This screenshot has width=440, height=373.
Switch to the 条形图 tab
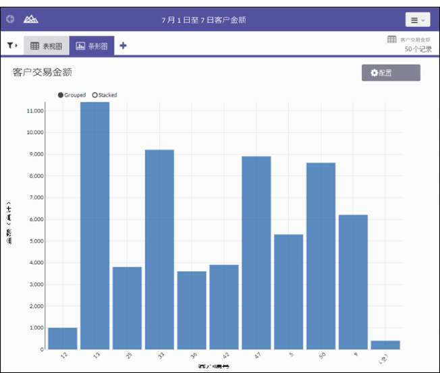click(92, 46)
